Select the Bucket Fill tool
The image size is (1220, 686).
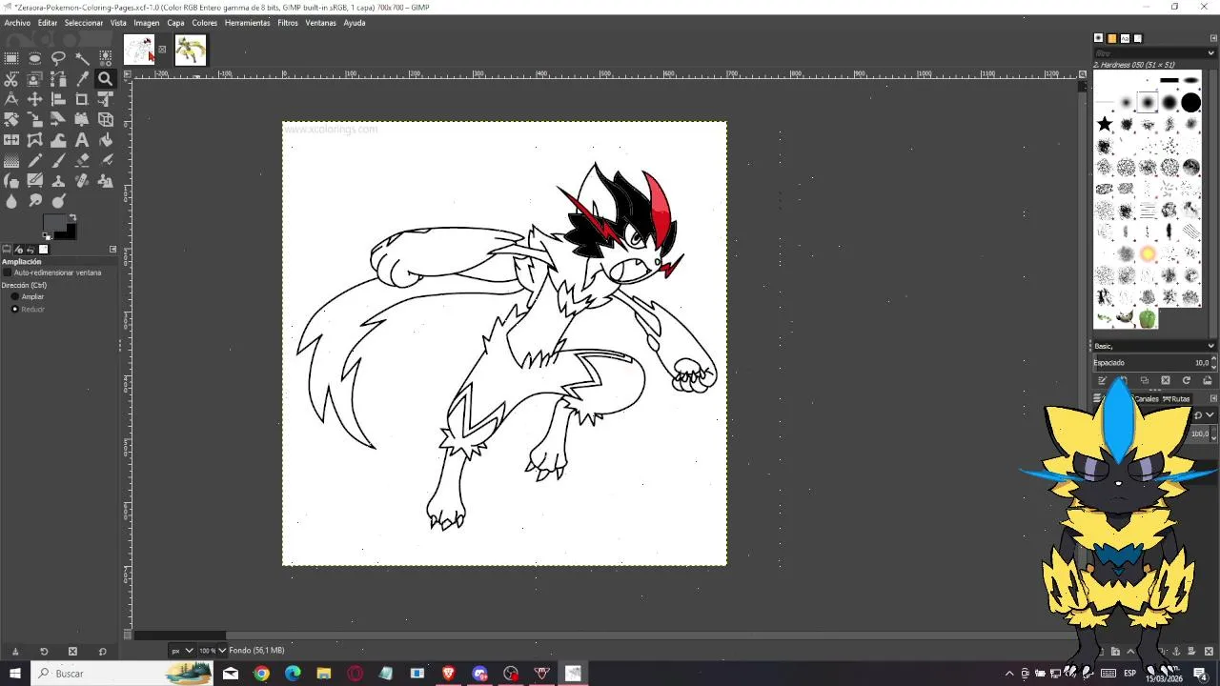point(106,140)
